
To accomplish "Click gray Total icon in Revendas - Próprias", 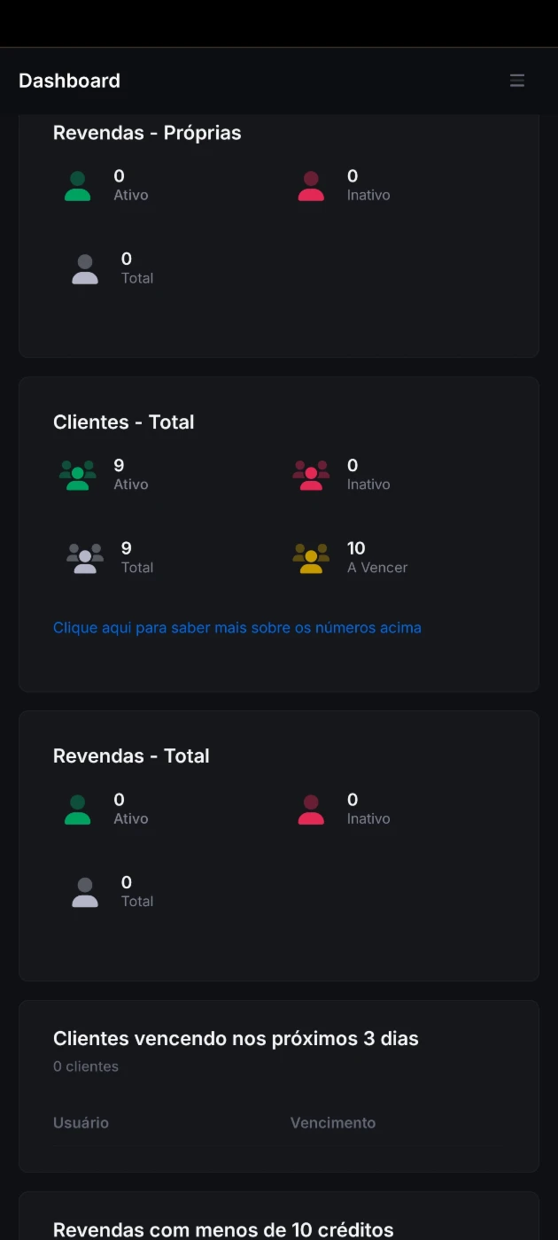I will click(x=85, y=269).
